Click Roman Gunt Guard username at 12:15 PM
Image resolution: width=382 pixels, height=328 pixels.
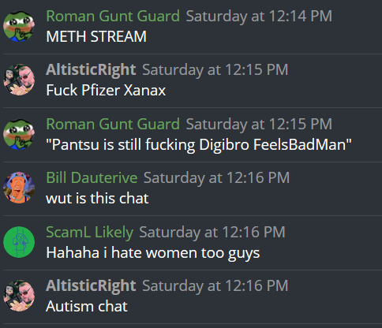(113, 124)
